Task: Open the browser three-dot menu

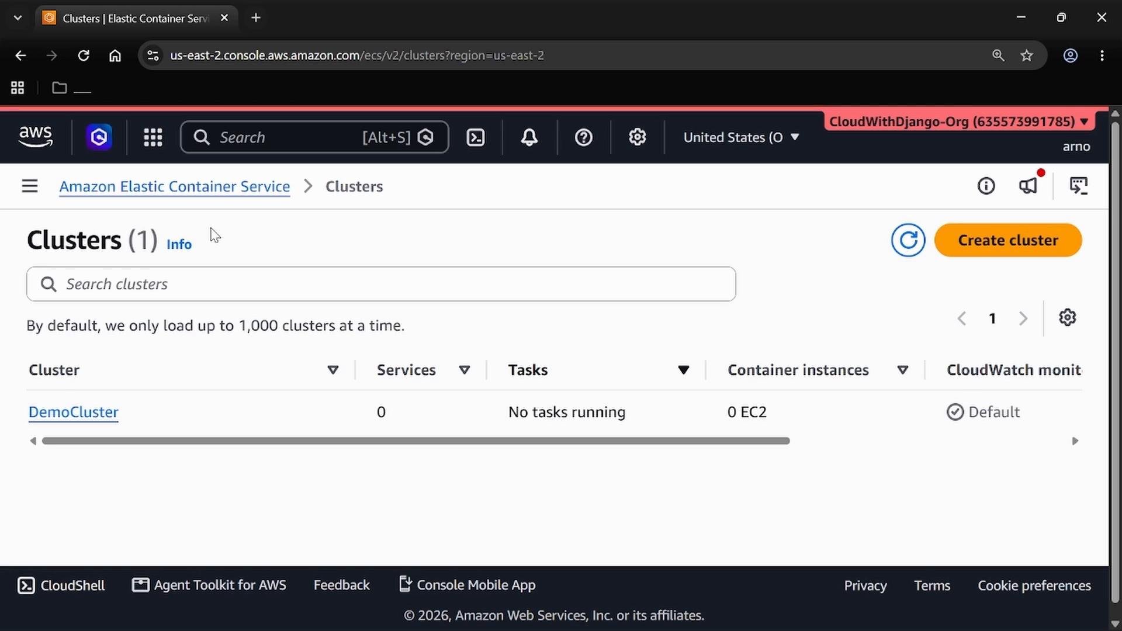Action: point(1102,56)
